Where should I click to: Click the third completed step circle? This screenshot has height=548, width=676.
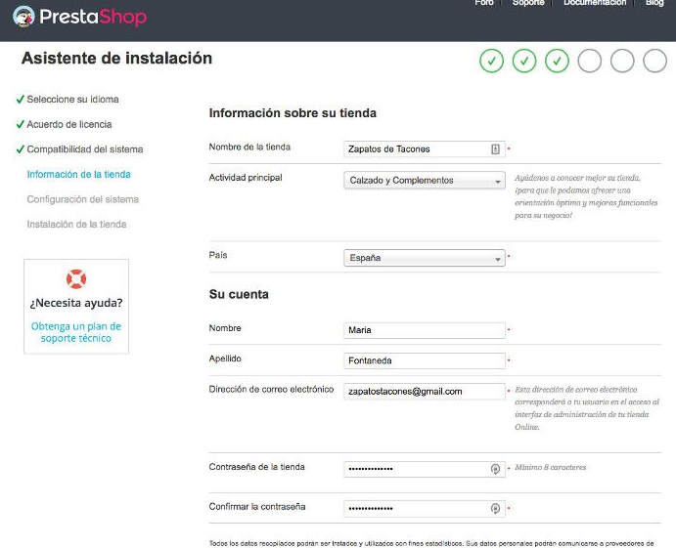coord(557,62)
